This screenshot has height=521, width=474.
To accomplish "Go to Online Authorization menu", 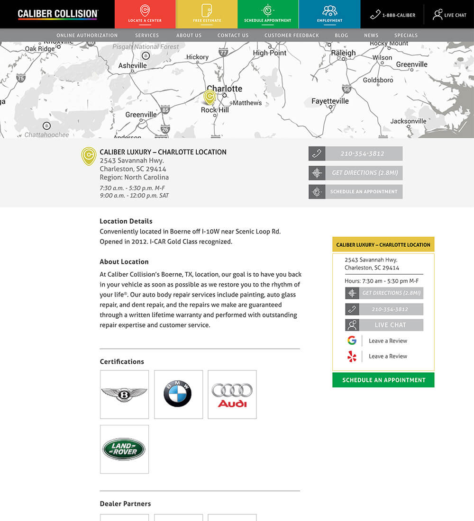I will pos(87,36).
